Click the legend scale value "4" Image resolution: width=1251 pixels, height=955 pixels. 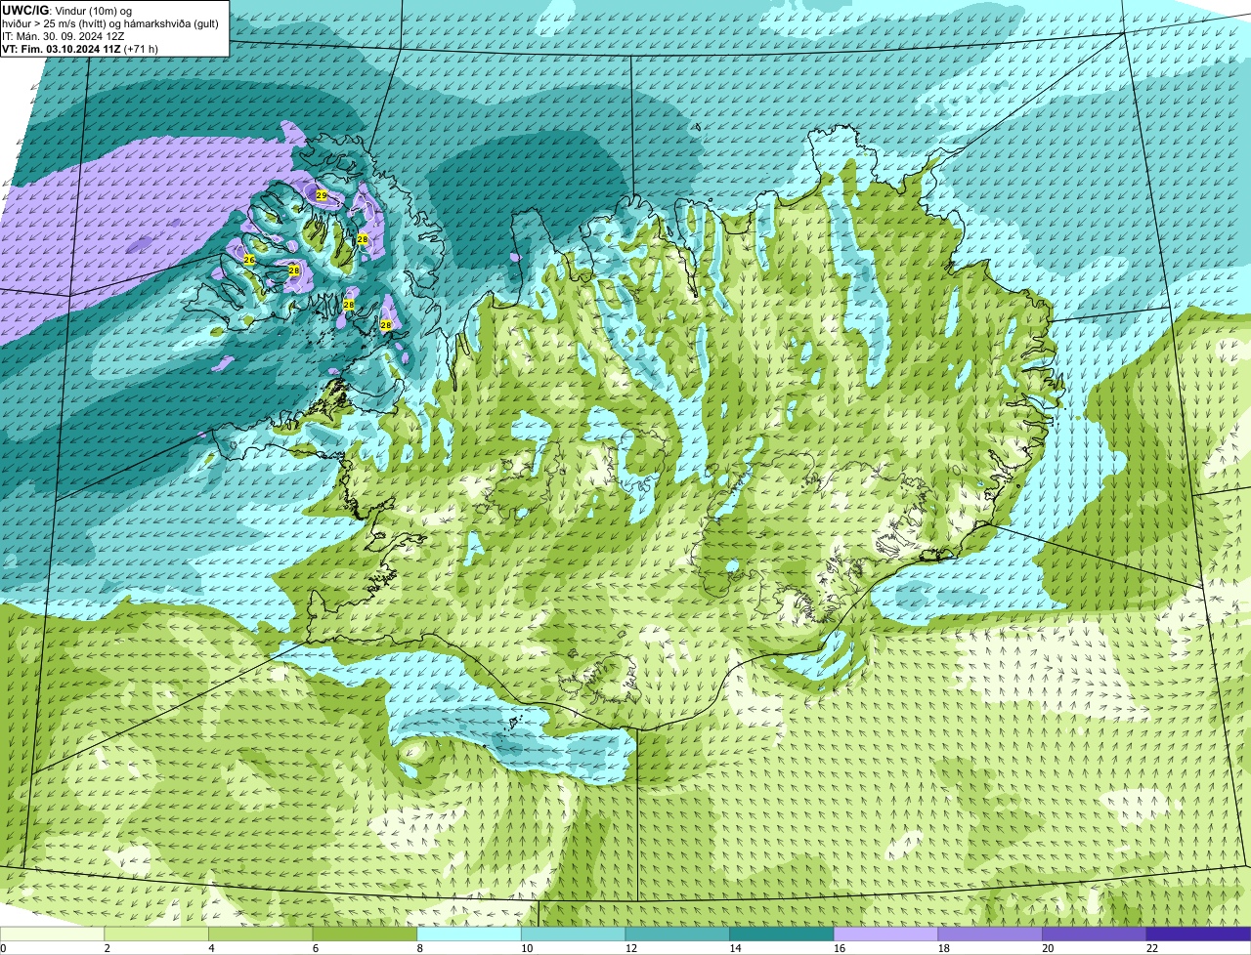211,948
